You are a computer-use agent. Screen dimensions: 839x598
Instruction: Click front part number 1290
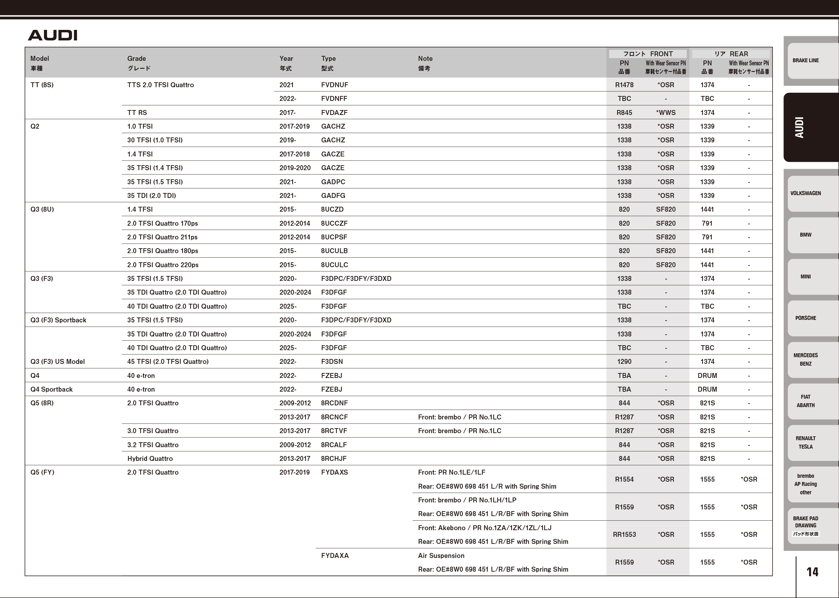pyautogui.click(x=624, y=362)
